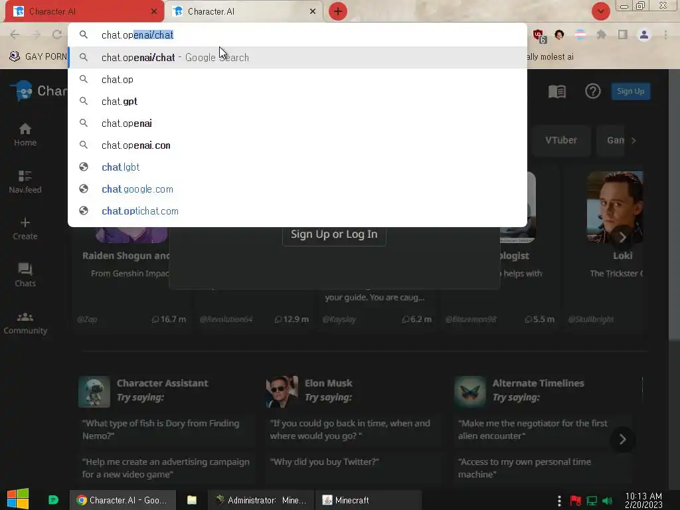Image resolution: width=680 pixels, height=510 pixels.
Task: Open the taskbar clock and date
Action: pos(643,500)
